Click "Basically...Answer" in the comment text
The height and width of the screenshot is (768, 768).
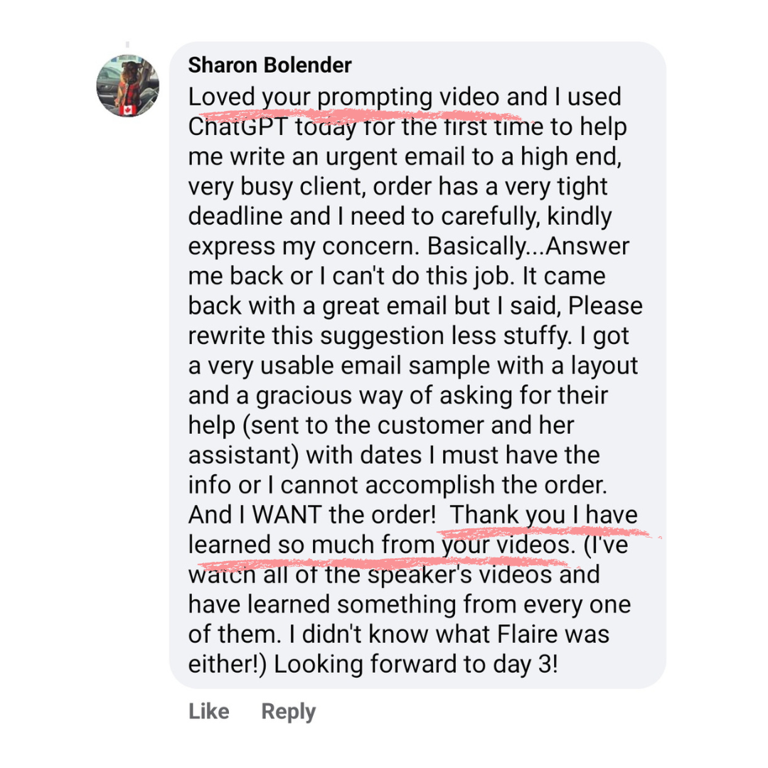click(x=521, y=246)
